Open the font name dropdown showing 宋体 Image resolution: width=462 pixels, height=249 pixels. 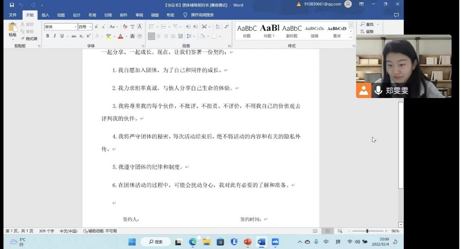(75, 27)
